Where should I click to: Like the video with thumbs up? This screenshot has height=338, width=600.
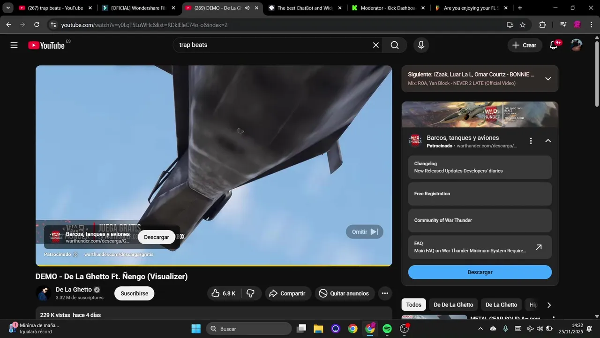224,293
